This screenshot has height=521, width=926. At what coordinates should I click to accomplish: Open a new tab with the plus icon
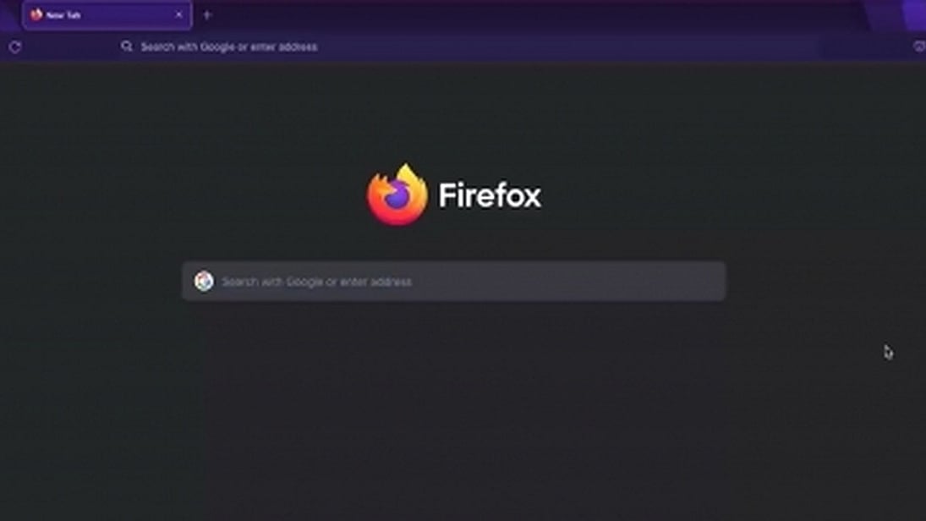(206, 15)
